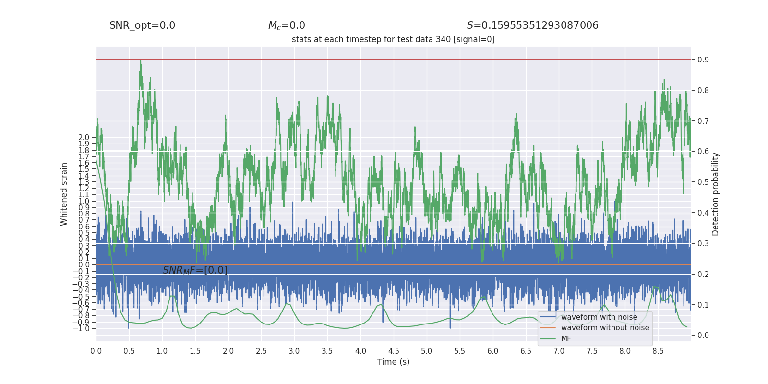Screen dimensions: 768x384
Task: Click the 0.6 detection probability tick
Action: pos(703,152)
